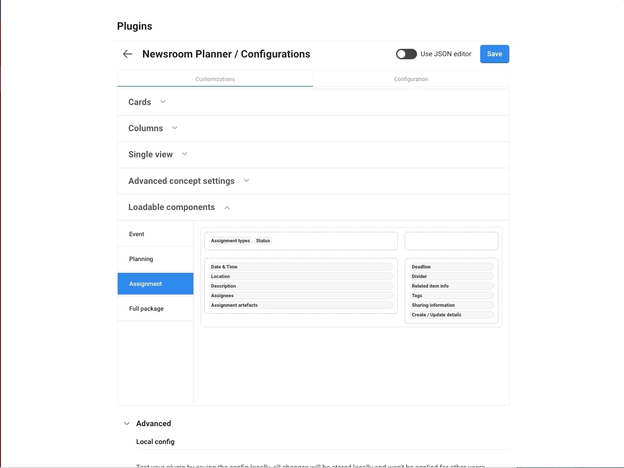
Task: Click the Status chip
Action: [x=263, y=241]
